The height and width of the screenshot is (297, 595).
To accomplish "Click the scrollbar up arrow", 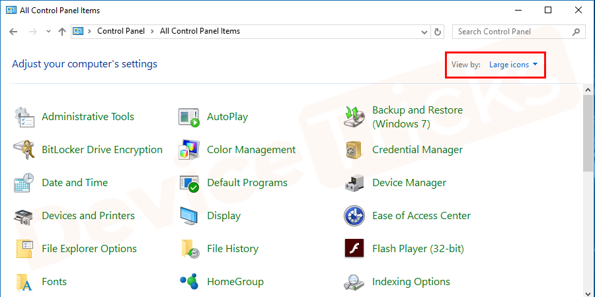I will (589, 90).
